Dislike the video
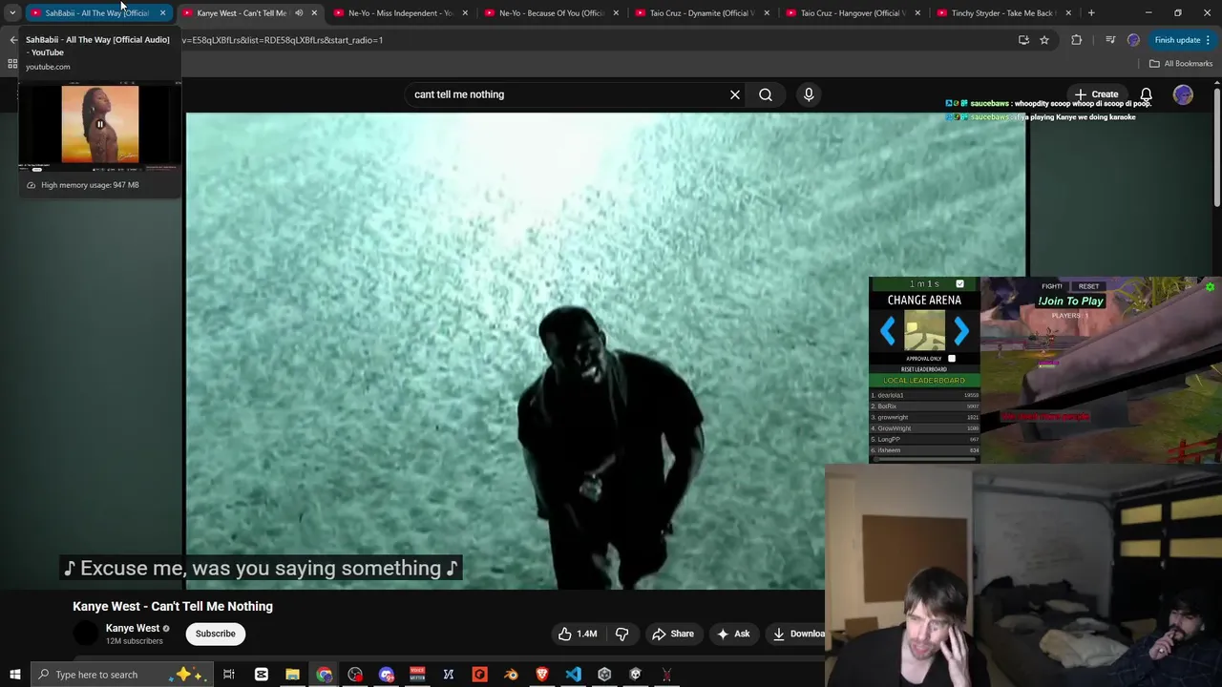 click(622, 634)
